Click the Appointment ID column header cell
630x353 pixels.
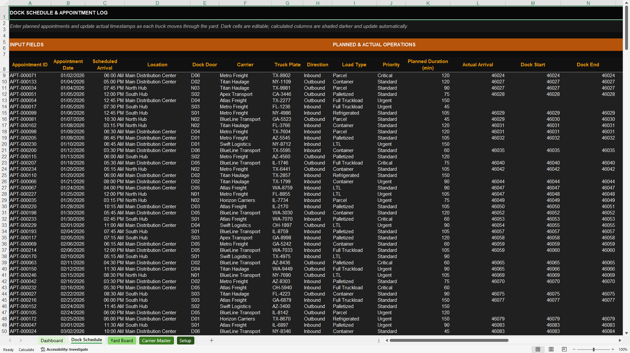click(30, 65)
